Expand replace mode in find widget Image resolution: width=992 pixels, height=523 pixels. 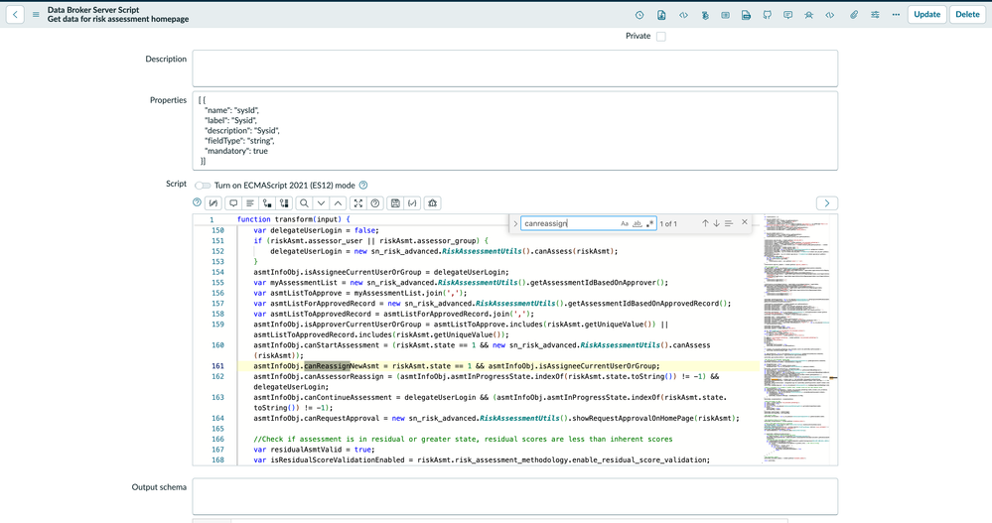pyautogui.click(x=515, y=223)
